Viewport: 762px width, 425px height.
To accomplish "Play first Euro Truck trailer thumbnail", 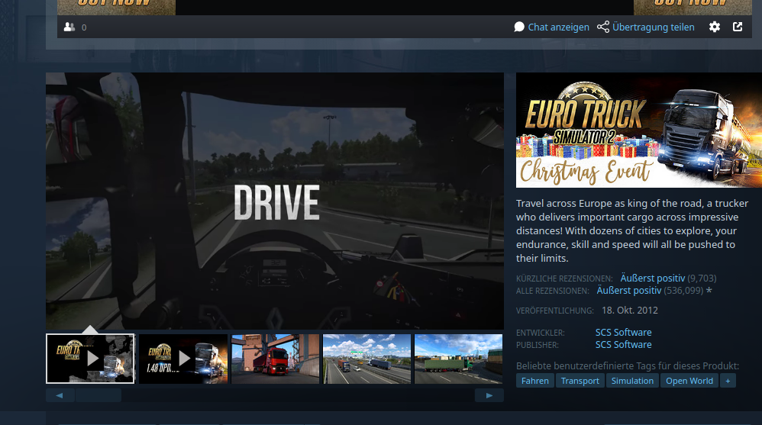I will tap(90, 359).
